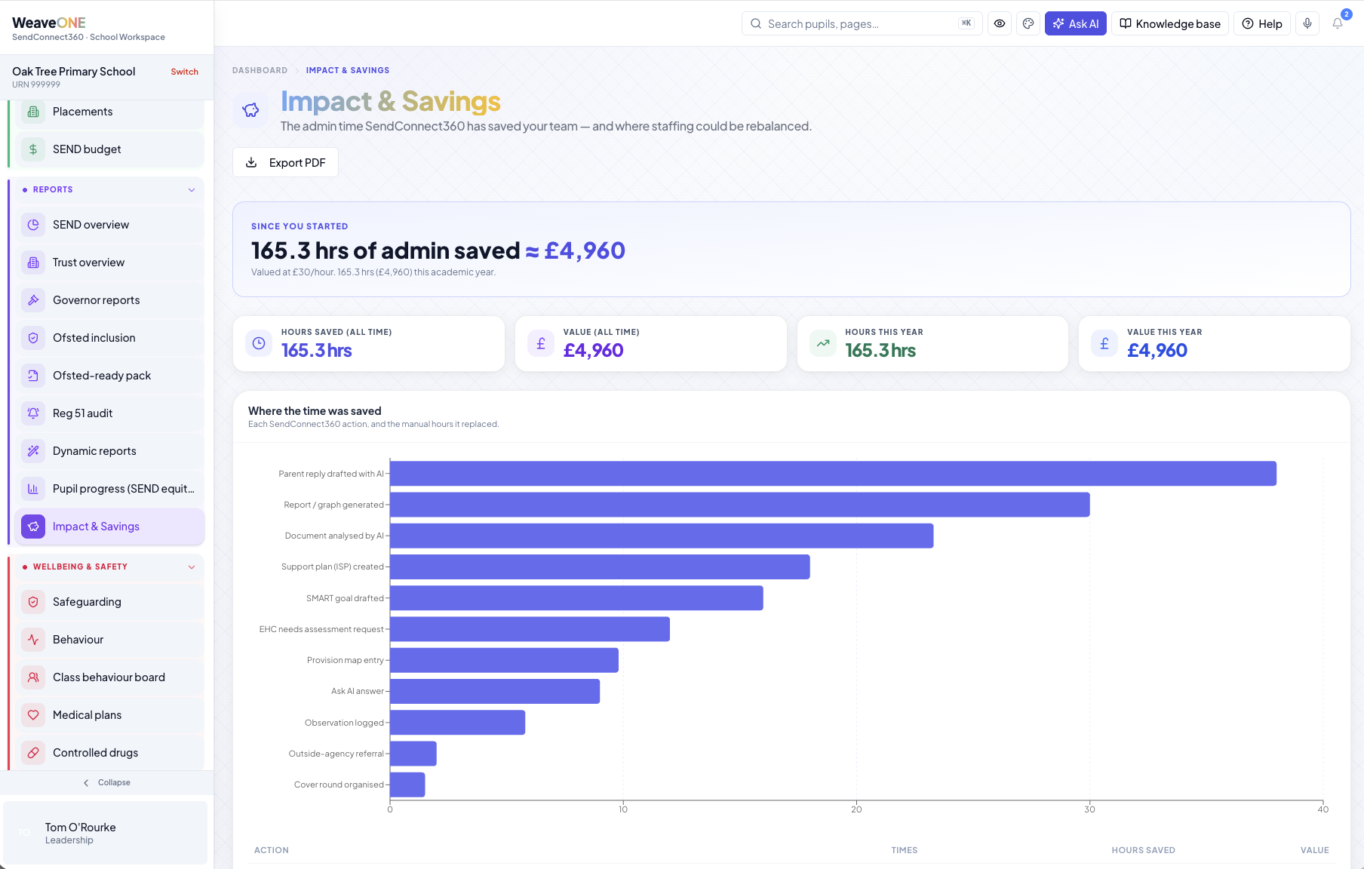Image resolution: width=1364 pixels, height=869 pixels.
Task: Click the Observation logged bar
Action: coord(457,723)
